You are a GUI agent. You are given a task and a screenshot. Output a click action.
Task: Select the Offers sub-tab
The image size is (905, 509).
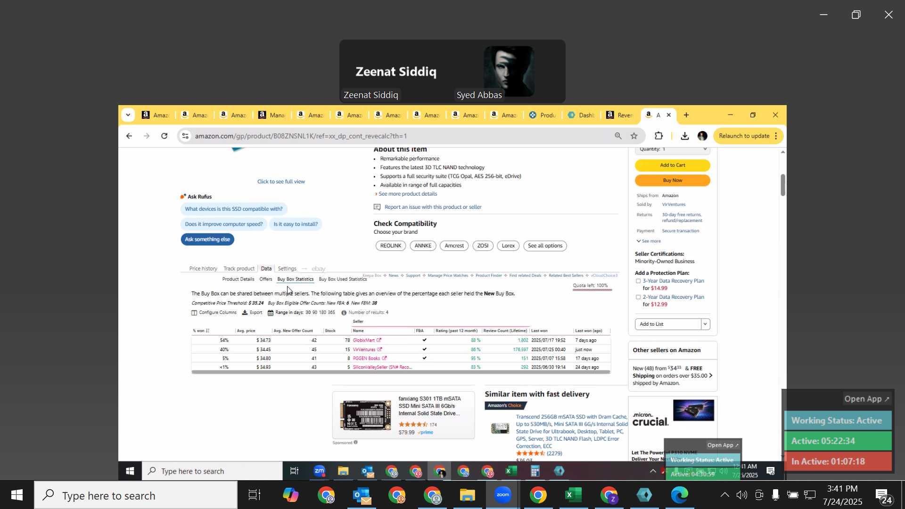[x=266, y=279]
